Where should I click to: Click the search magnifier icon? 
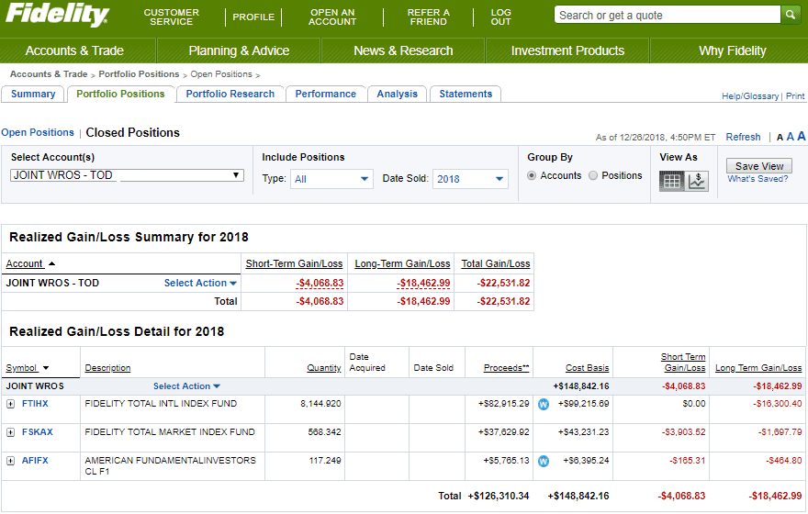(790, 15)
